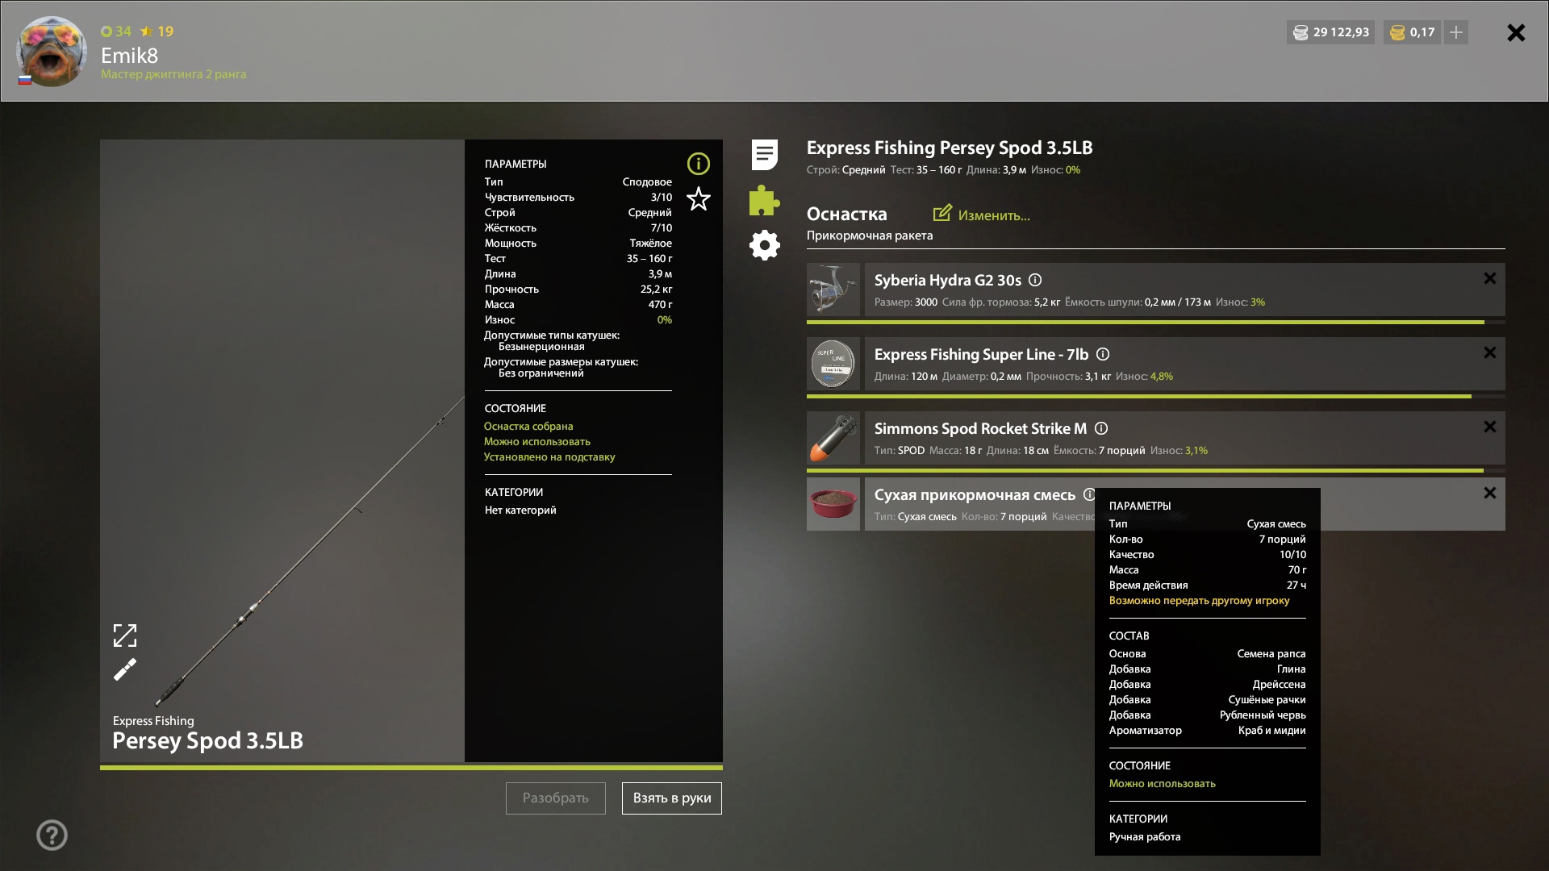Mark rod as favorite with star icon
Viewport: 1549px width, 871px height.
tap(699, 198)
